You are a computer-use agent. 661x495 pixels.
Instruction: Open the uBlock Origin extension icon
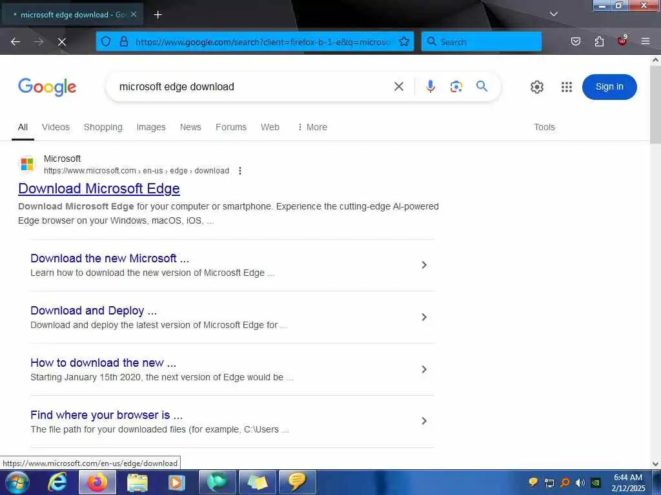pyautogui.click(x=622, y=41)
